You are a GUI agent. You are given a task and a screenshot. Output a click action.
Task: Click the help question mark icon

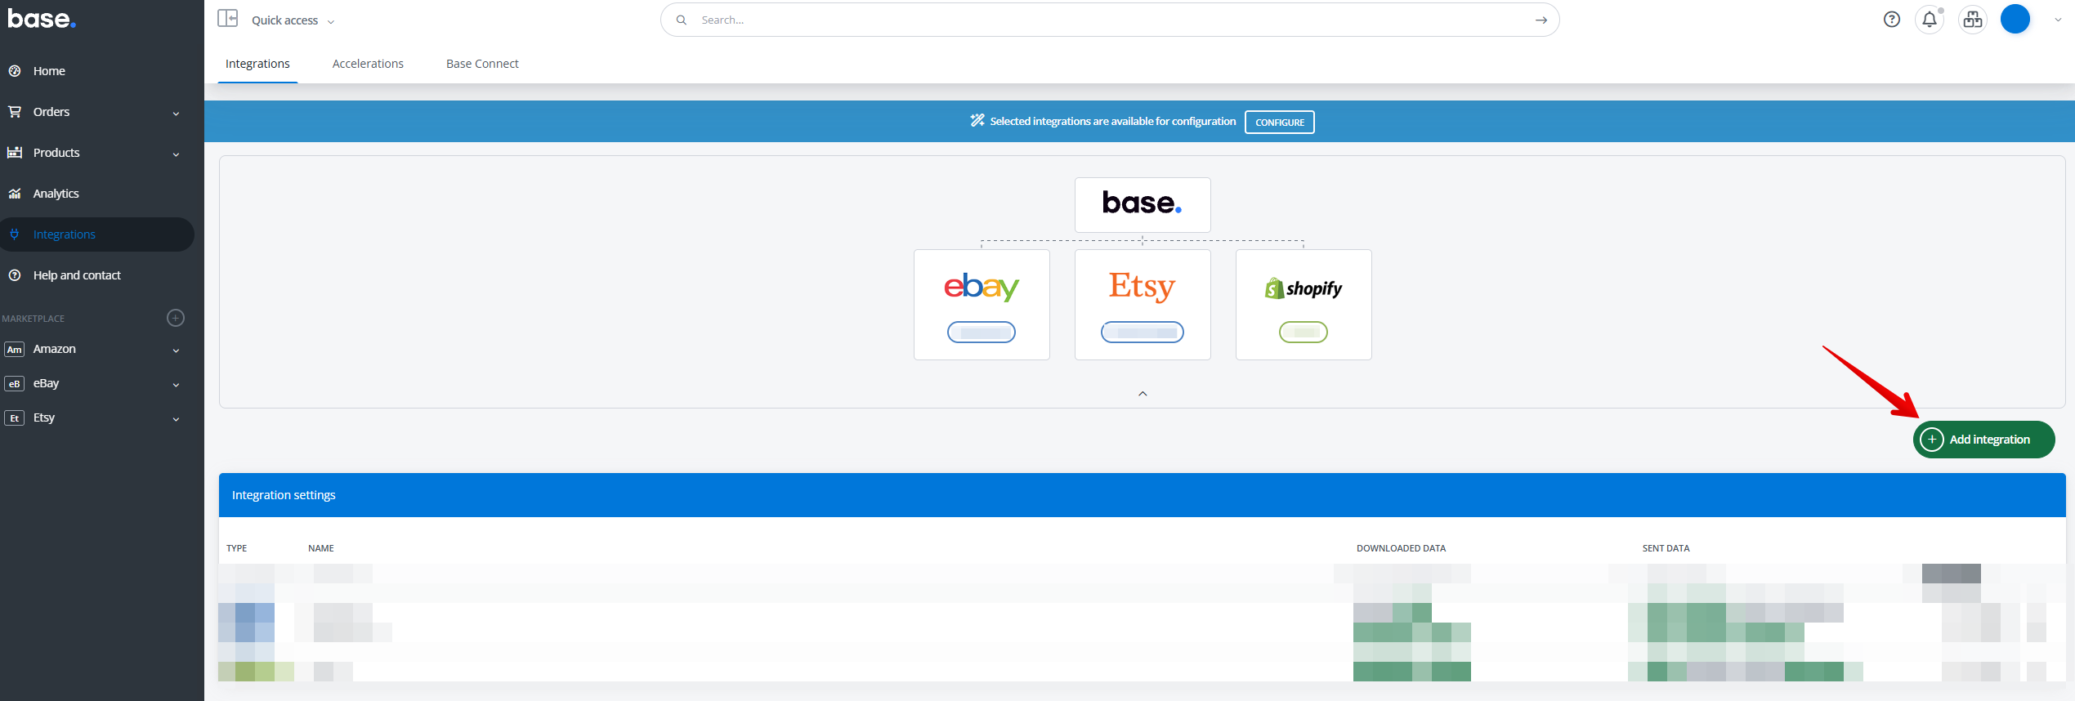(1891, 20)
